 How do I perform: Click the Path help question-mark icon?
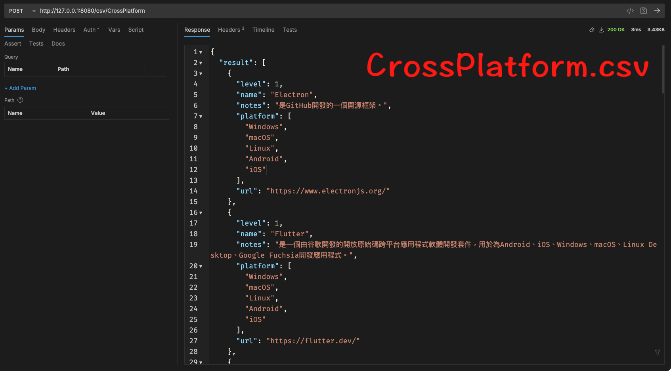point(20,100)
